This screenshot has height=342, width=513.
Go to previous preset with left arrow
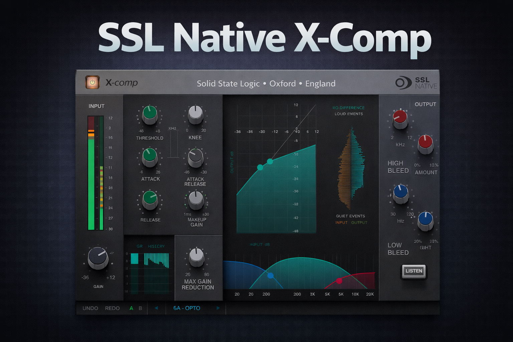(x=156, y=308)
